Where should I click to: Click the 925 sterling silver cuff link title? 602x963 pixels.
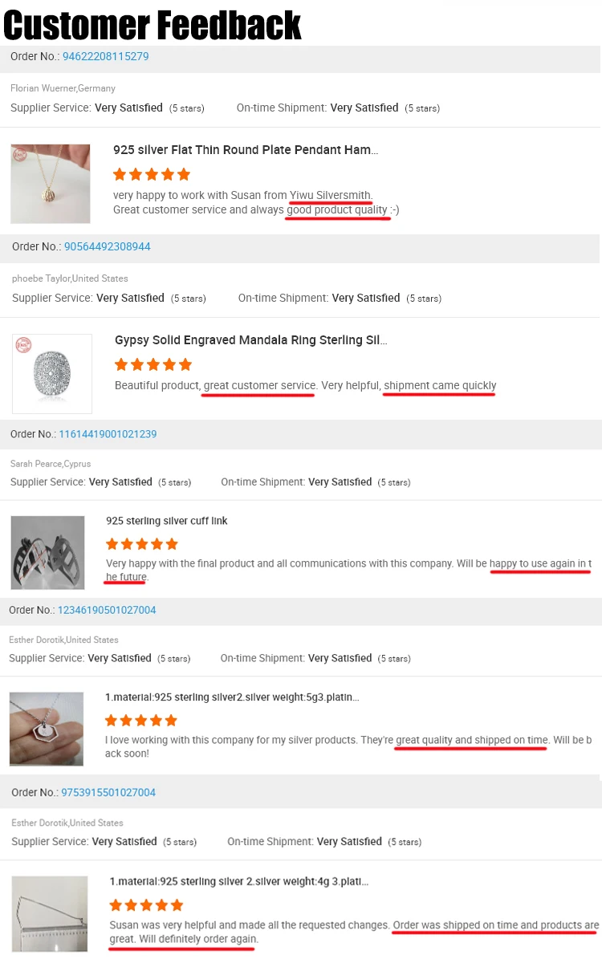(167, 521)
